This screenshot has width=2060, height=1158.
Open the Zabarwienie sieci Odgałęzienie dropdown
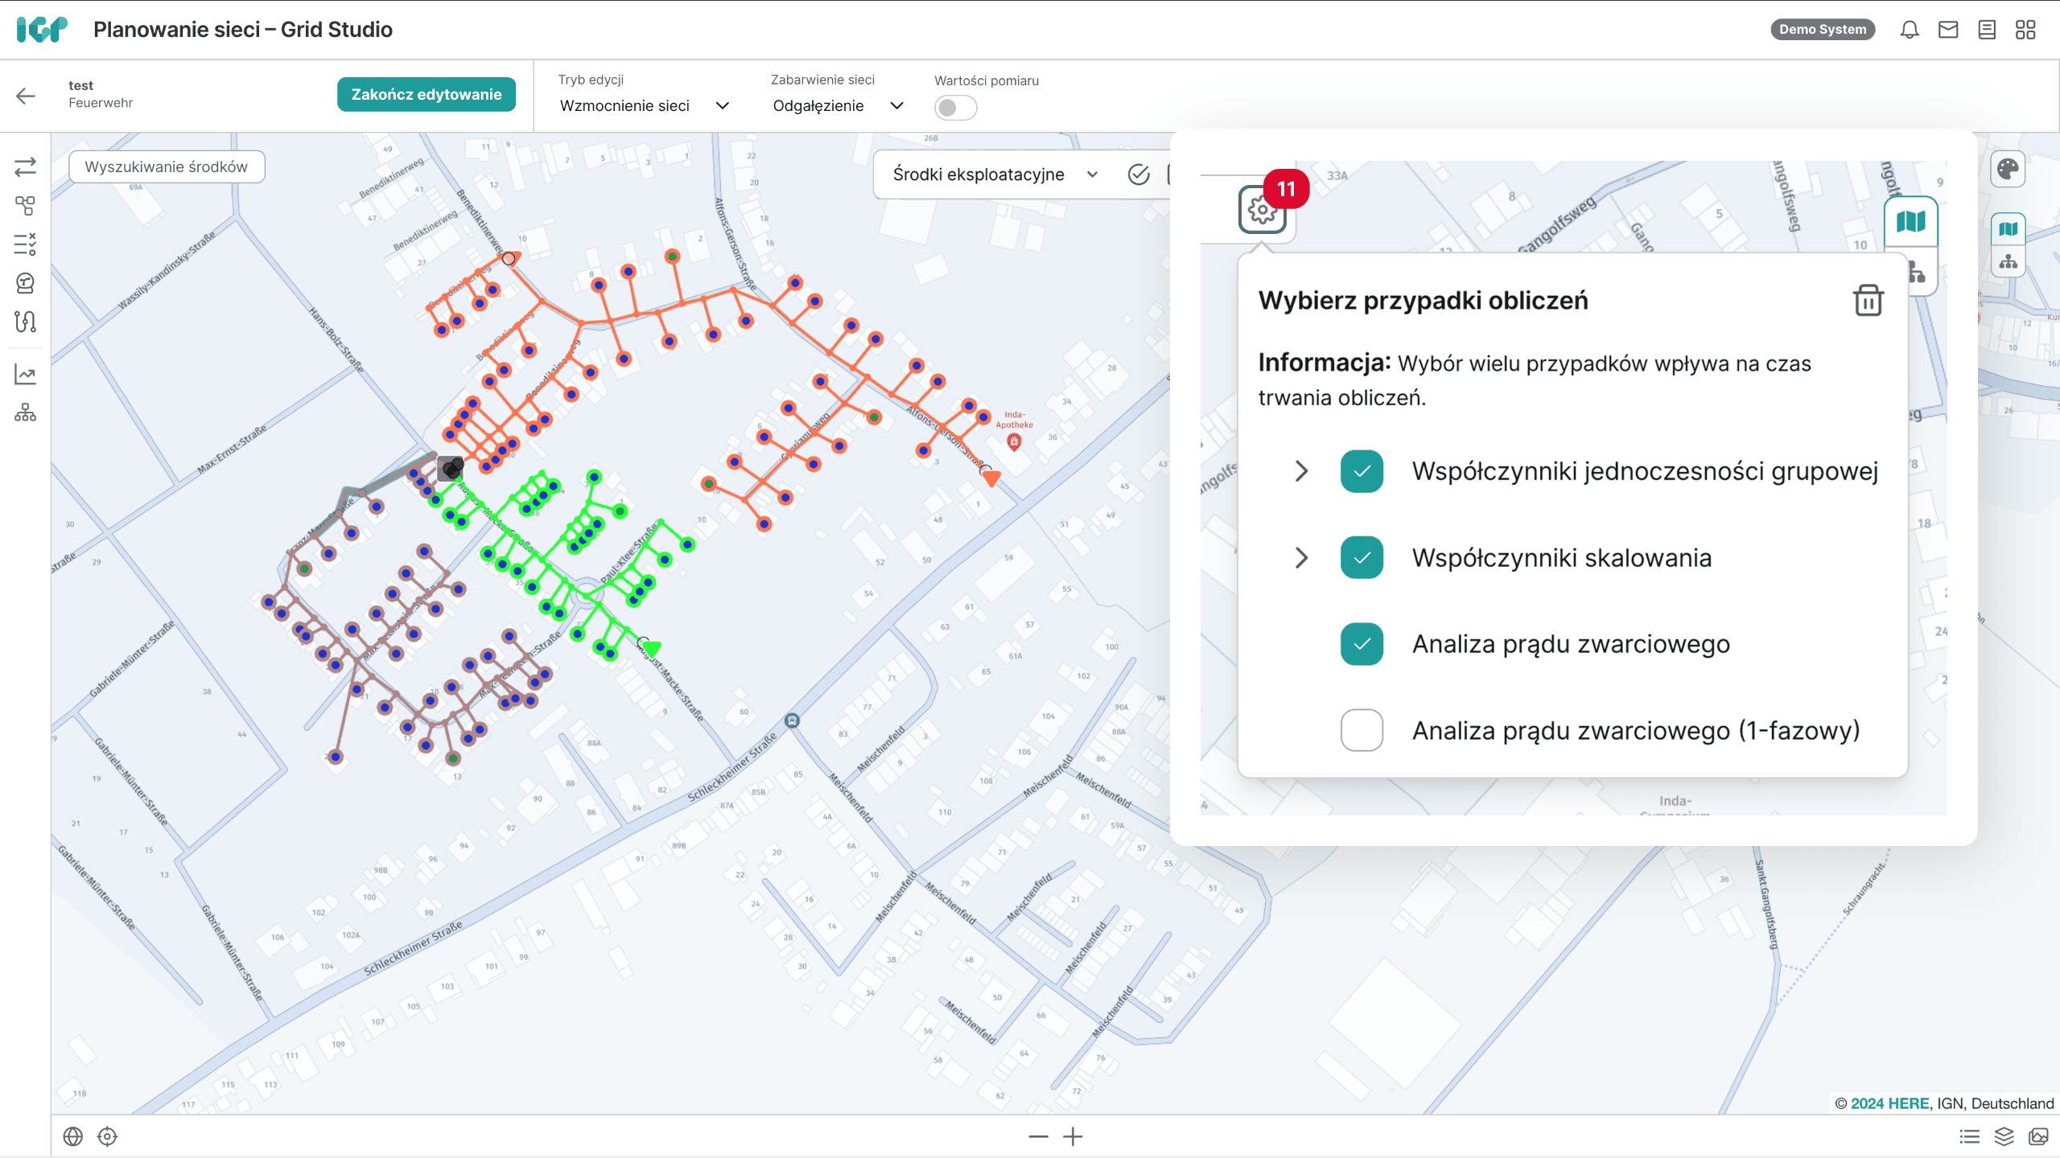838,105
